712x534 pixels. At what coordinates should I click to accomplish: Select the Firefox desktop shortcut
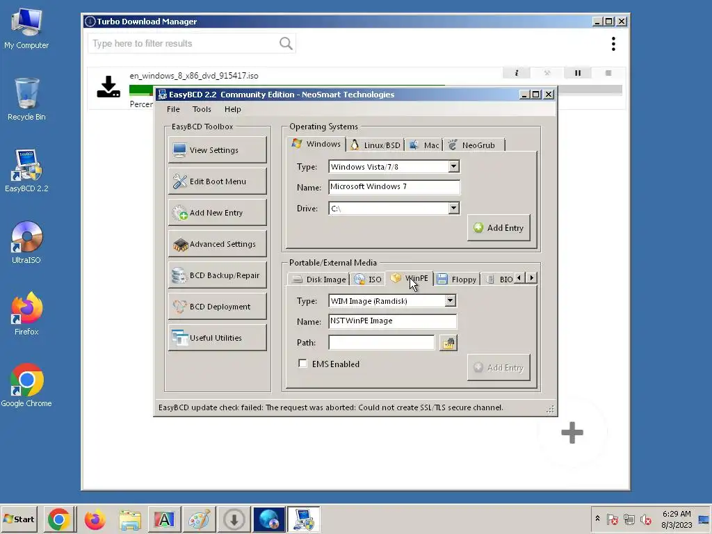click(x=26, y=314)
